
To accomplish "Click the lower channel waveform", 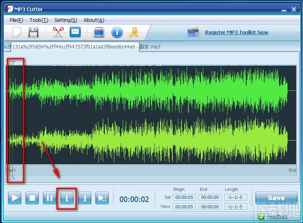I will coord(151,140).
